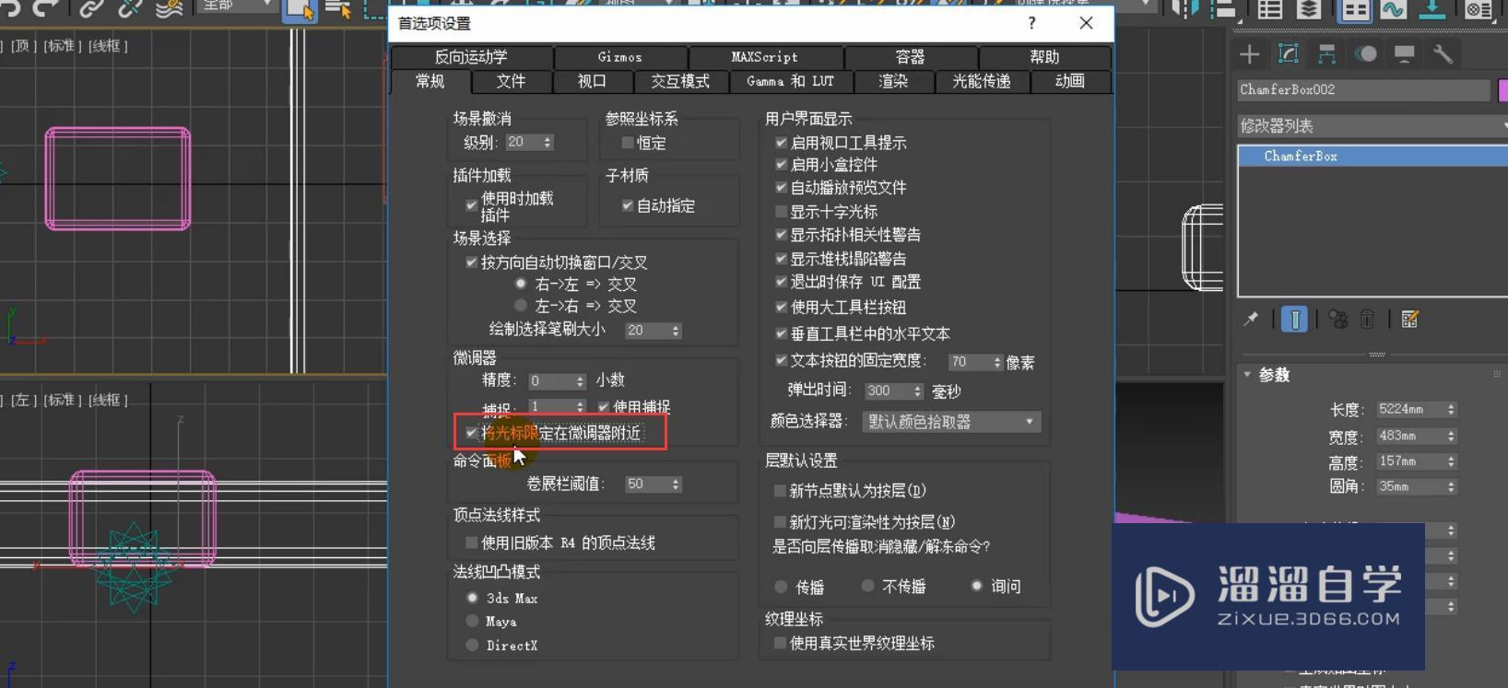This screenshot has height=688, width=1508.
Task: Toggle 使用时加载插件 checkbox
Action: tap(471, 204)
